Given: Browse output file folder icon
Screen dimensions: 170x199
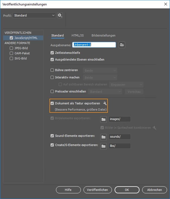Looking at the screenshot, I should (x=122, y=45).
